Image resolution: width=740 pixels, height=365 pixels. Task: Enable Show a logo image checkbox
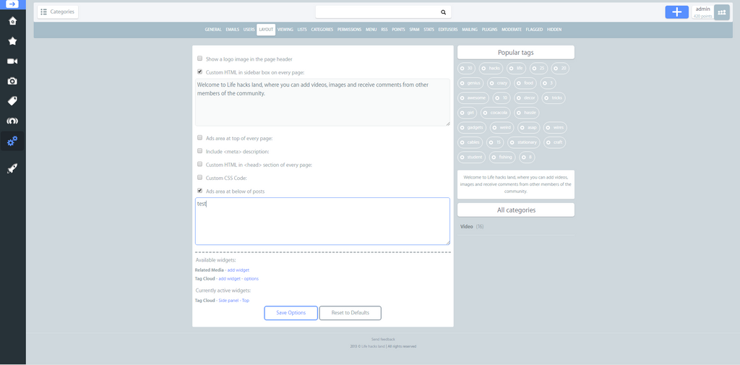tap(199, 59)
